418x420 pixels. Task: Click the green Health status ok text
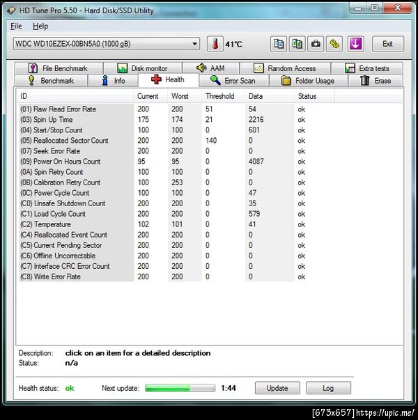70,388
